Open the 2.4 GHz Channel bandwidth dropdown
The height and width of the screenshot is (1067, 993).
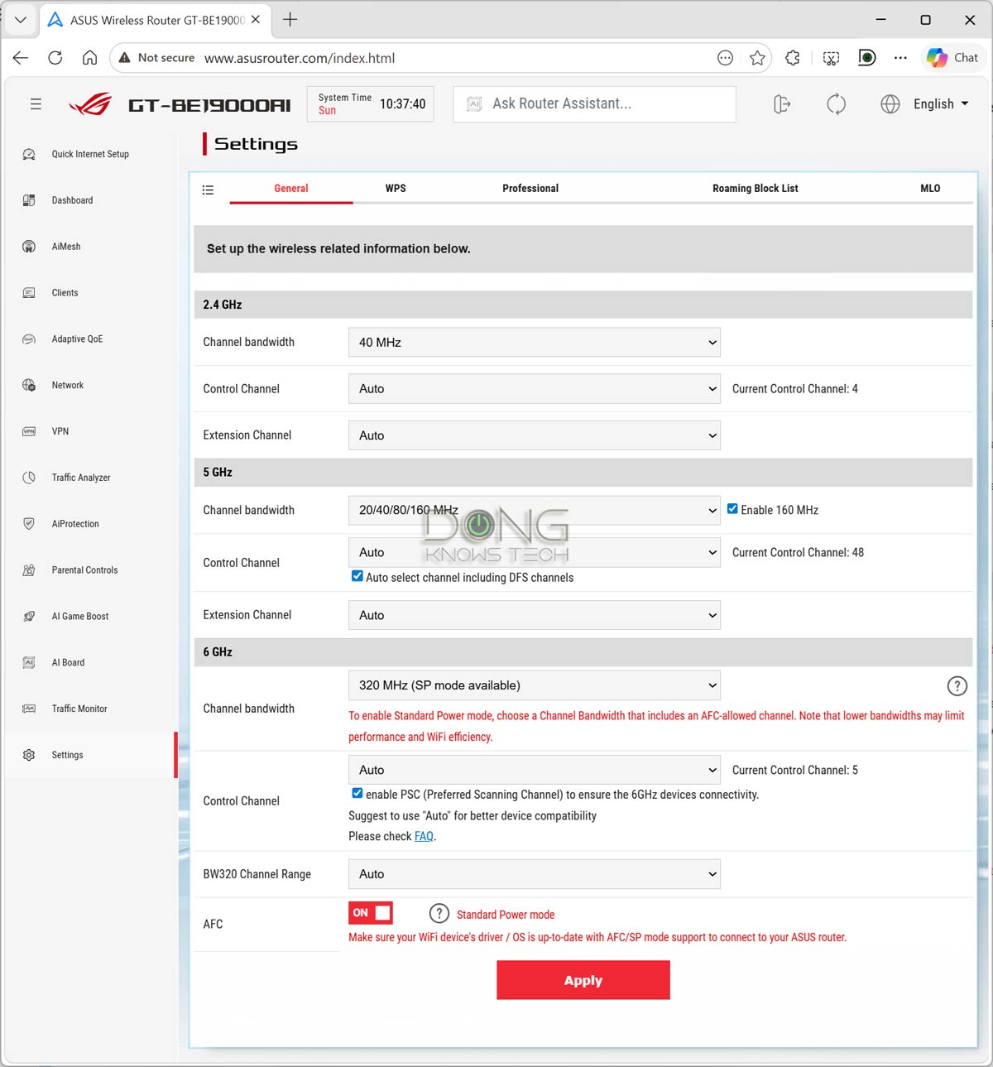pyautogui.click(x=534, y=342)
